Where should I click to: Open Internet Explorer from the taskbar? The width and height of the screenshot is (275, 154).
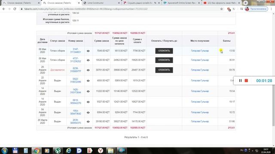coord(69,151)
